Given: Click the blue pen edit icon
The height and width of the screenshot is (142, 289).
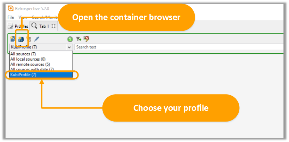Looking at the screenshot, I should (x=37, y=39).
